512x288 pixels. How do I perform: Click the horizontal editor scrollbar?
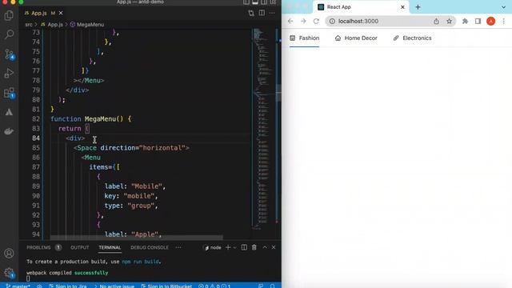[x=137, y=238]
